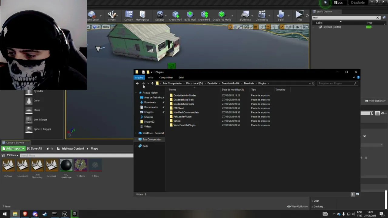
Task: Switch Explorer to large icons view
Action: (357, 194)
